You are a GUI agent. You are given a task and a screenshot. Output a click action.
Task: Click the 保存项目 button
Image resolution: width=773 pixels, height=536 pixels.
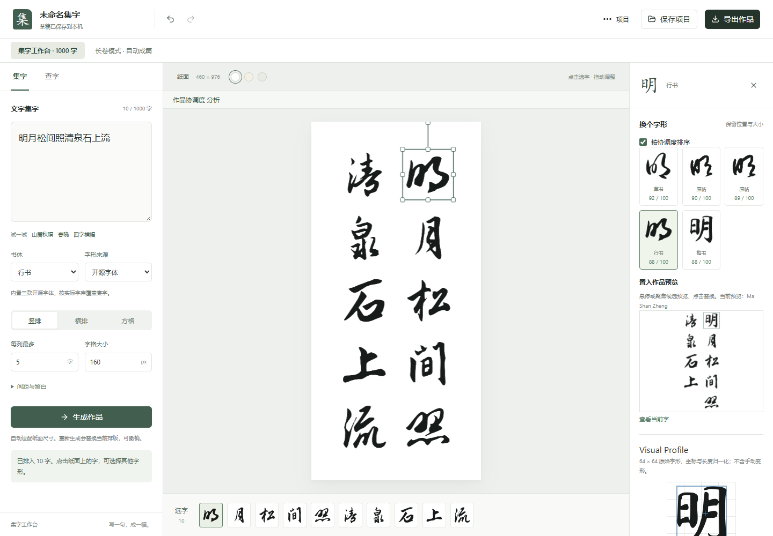tap(669, 19)
